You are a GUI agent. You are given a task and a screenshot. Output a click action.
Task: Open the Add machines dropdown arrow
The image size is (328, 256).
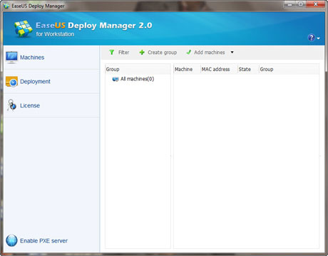tap(232, 52)
